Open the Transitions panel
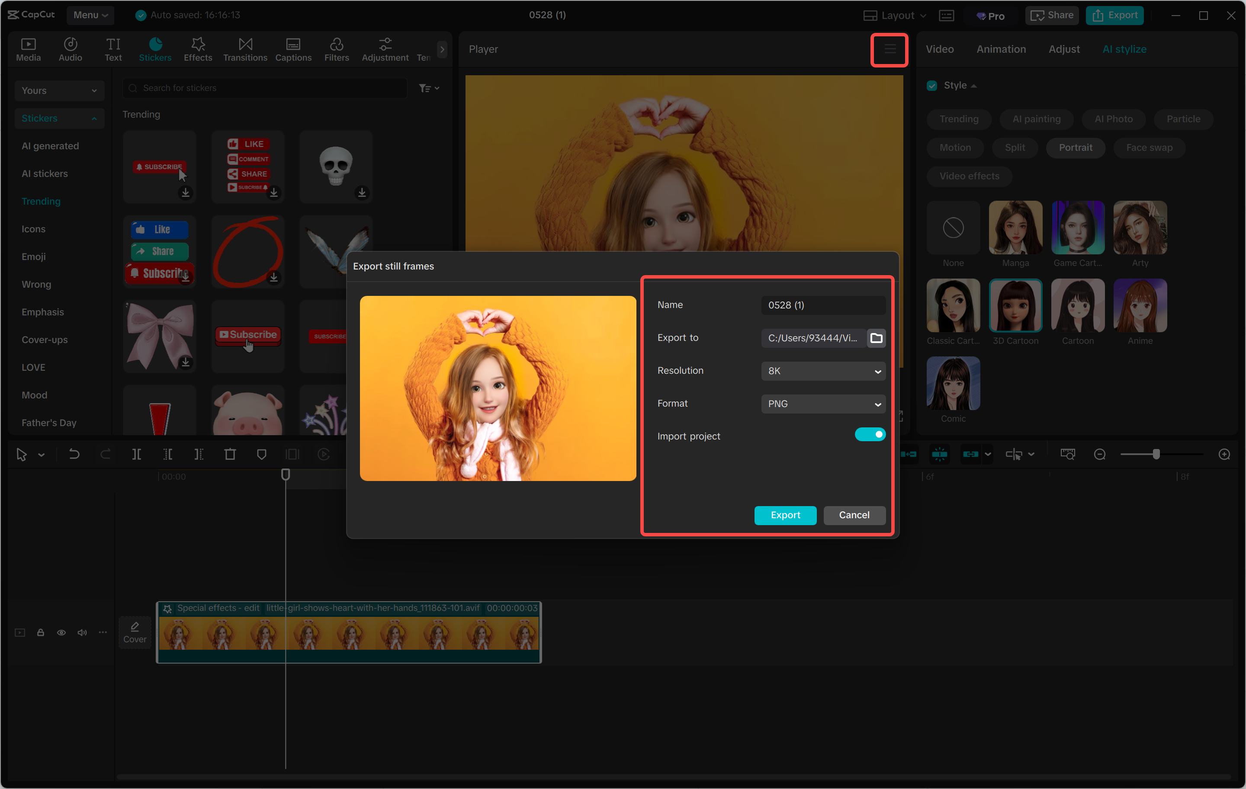This screenshot has height=789, width=1246. tap(245, 49)
